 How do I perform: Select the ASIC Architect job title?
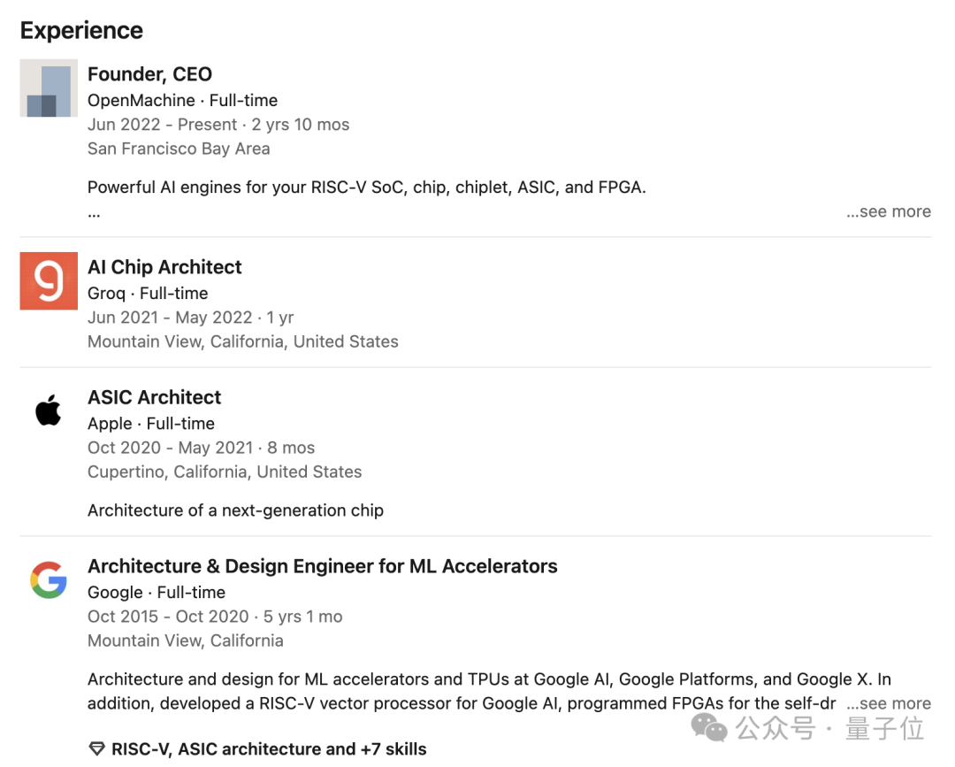click(x=154, y=397)
